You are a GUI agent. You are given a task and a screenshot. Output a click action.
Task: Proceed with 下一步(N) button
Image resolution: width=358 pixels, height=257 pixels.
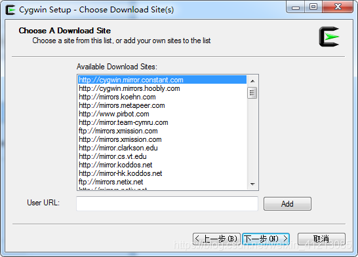point(266,239)
